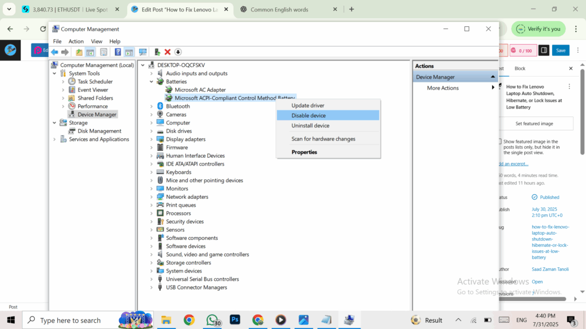
Task: Click the Update device driver toolbar icon
Action: pyautogui.click(x=157, y=52)
